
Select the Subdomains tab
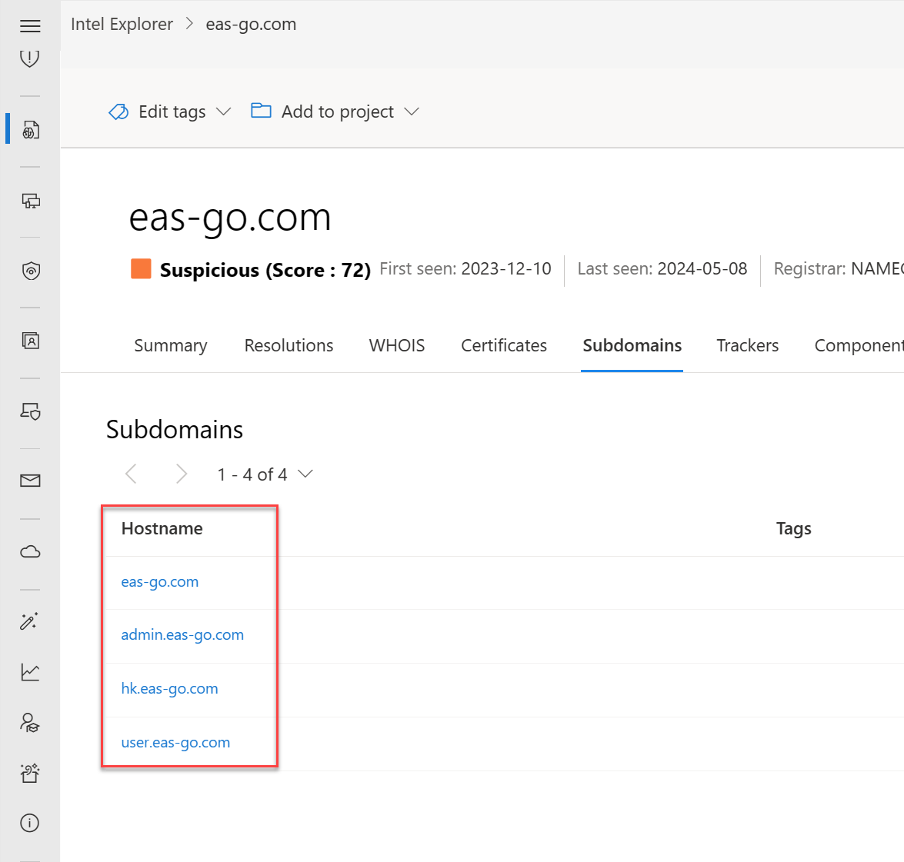pos(632,345)
